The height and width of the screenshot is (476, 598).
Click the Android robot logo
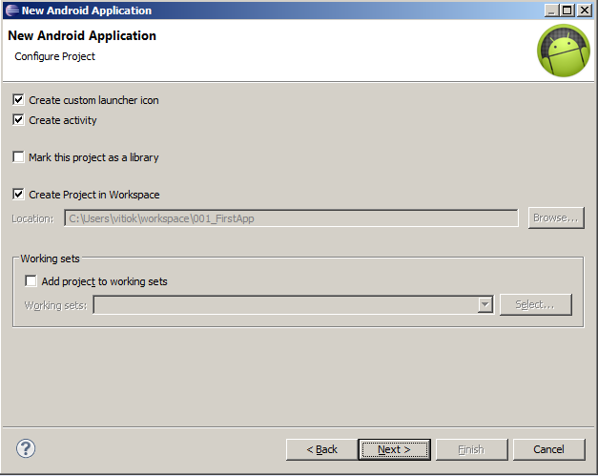[x=564, y=51]
